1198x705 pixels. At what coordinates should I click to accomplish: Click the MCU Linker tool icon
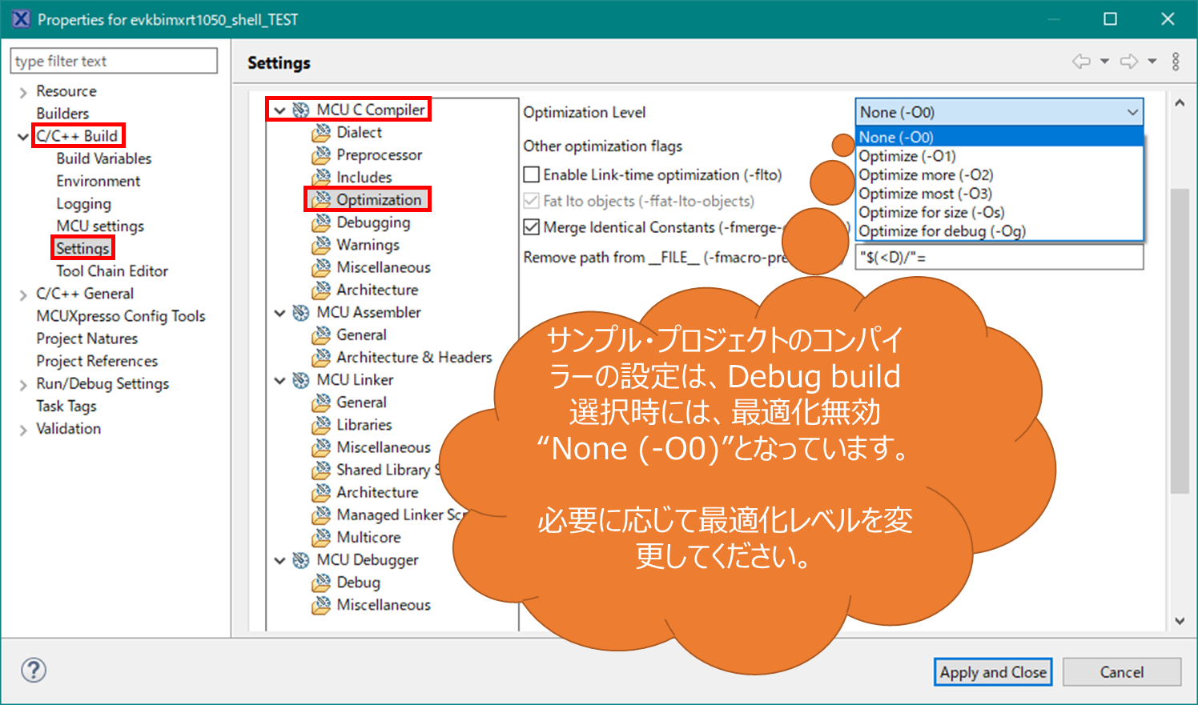point(301,380)
